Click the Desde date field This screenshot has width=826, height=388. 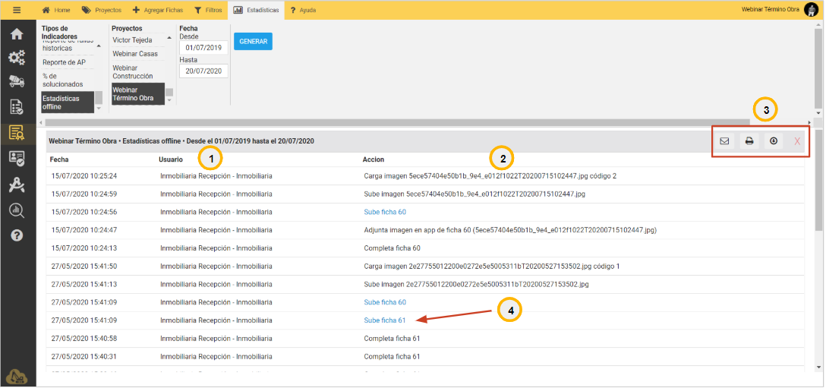point(203,49)
